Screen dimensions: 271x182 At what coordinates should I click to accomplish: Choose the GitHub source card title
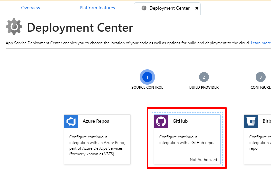[180, 121]
